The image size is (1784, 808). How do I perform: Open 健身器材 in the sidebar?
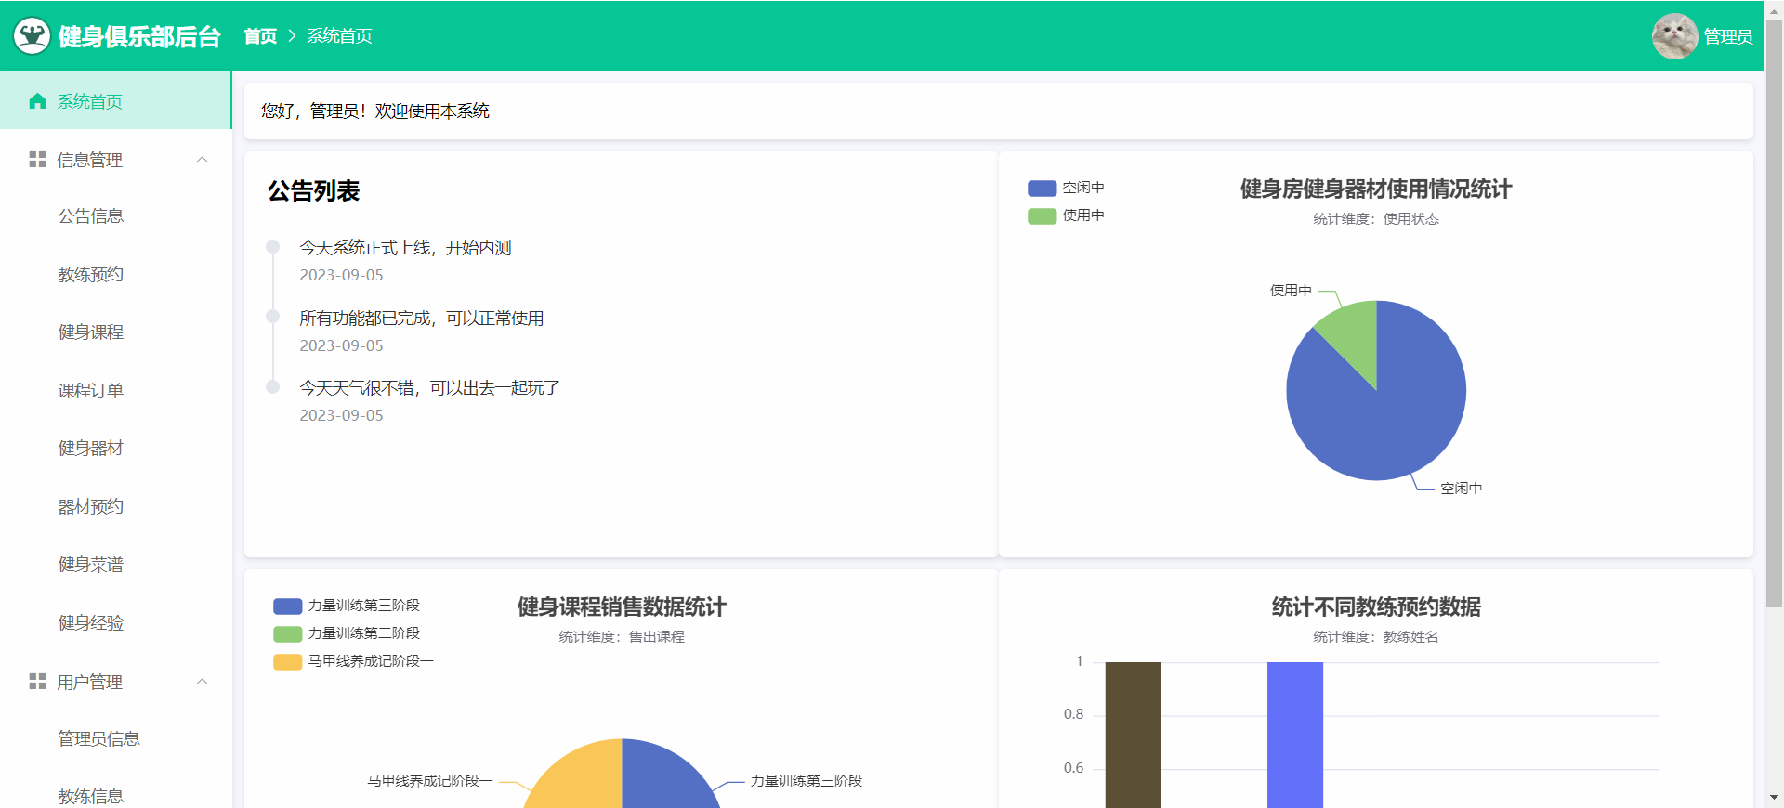(x=115, y=449)
